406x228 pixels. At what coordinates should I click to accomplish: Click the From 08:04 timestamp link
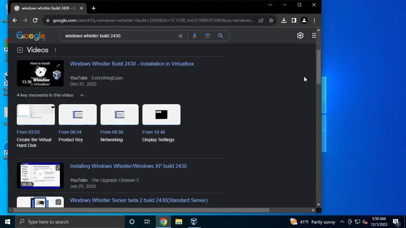point(70,132)
